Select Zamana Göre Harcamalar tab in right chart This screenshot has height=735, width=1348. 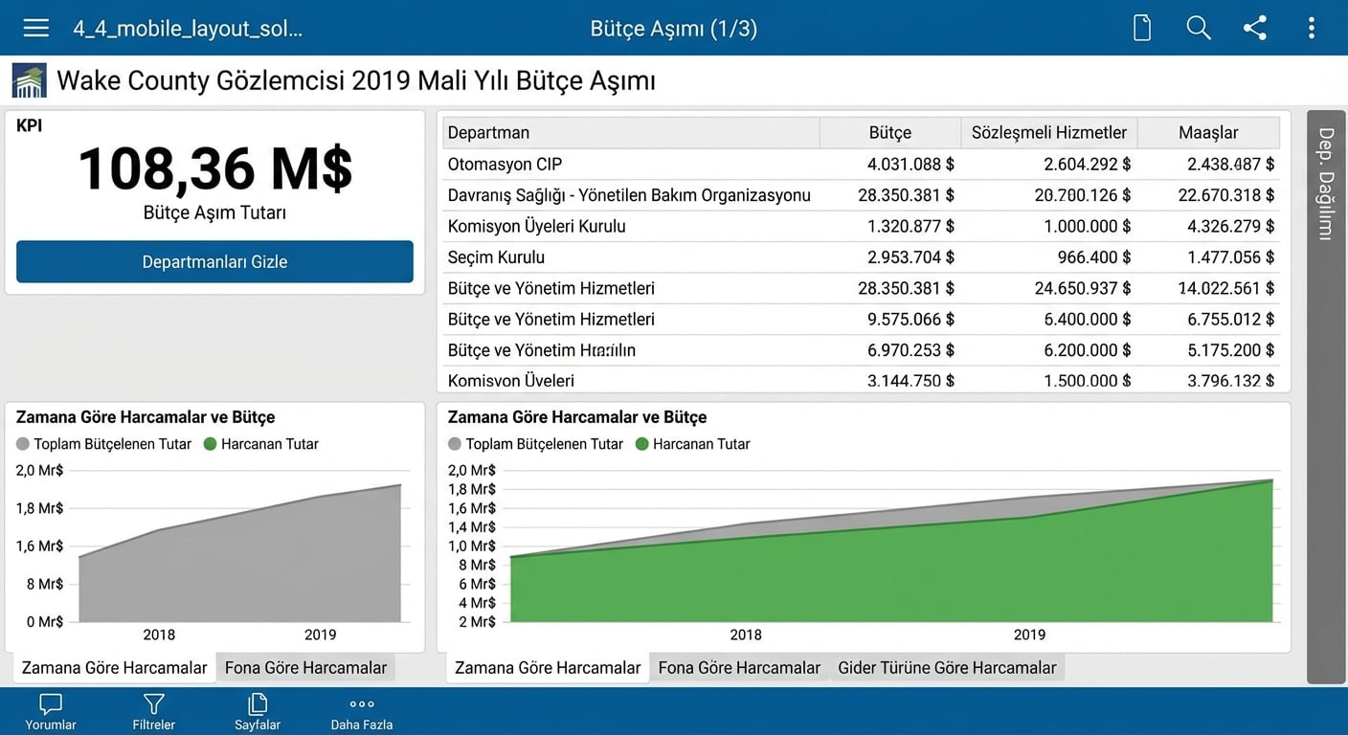pos(547,668)
